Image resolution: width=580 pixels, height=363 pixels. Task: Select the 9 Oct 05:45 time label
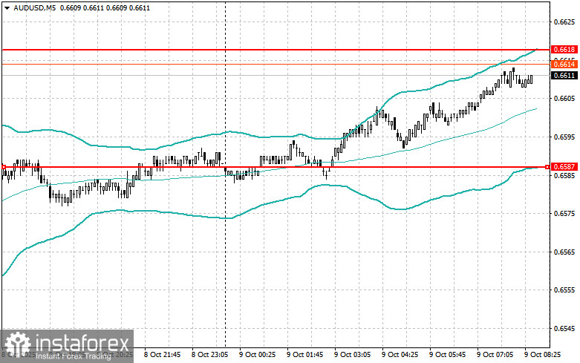click(447, 355)
